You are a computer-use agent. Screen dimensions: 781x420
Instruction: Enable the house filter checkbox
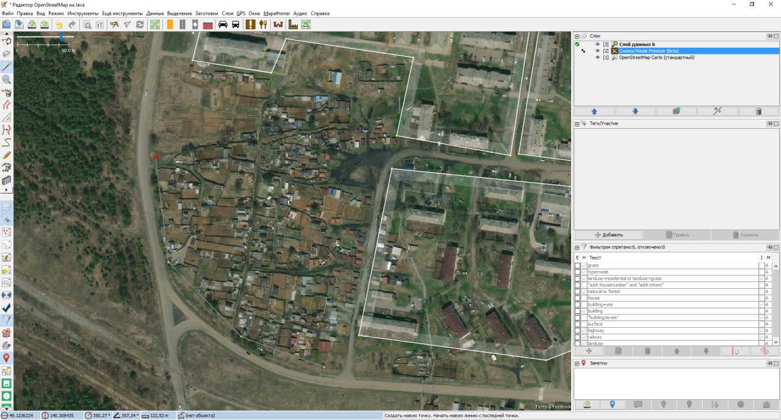[x=577, y=298]
